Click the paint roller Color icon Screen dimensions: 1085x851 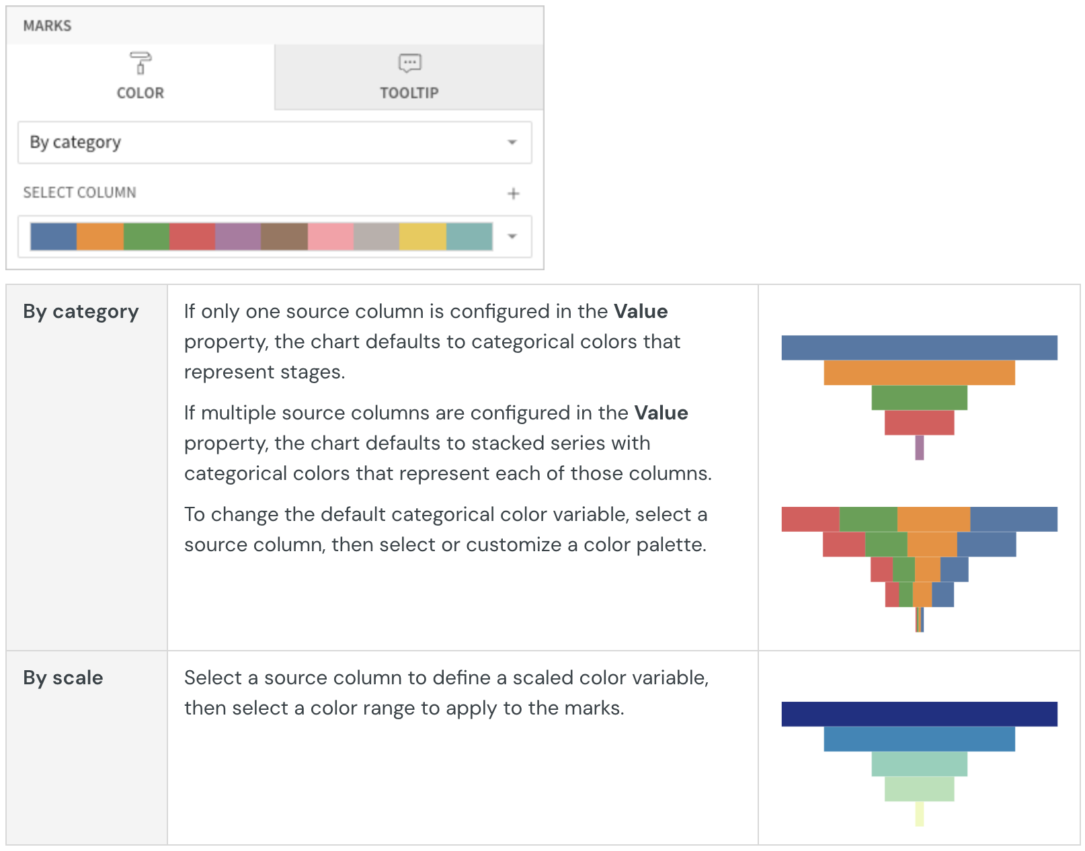click(x=140, y=63)
